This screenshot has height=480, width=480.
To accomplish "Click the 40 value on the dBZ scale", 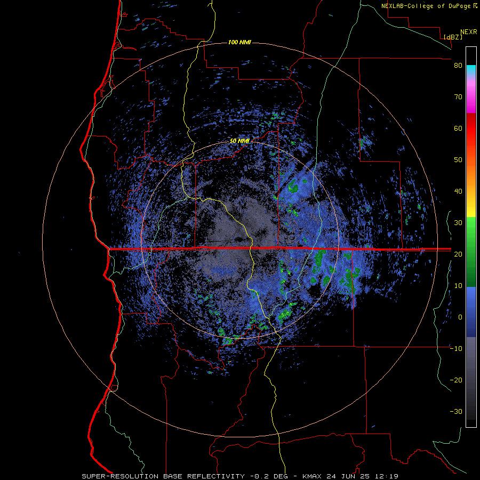I will pyautogui.click(x=458, y=191).
